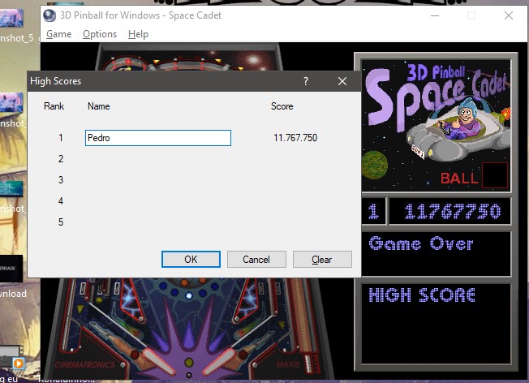
Task: Click the 11767750 score display
Action: click(450, 212)
